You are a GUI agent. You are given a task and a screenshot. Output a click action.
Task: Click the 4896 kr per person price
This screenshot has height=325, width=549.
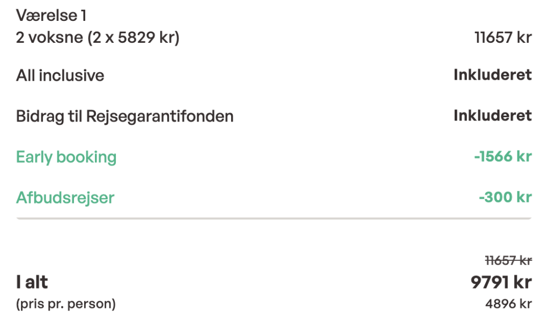509,304
